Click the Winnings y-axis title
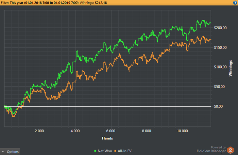 (231, 68)
